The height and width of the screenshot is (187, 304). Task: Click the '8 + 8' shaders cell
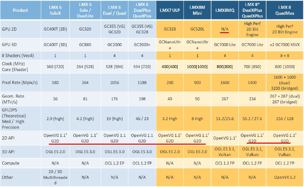pos(285,56)
